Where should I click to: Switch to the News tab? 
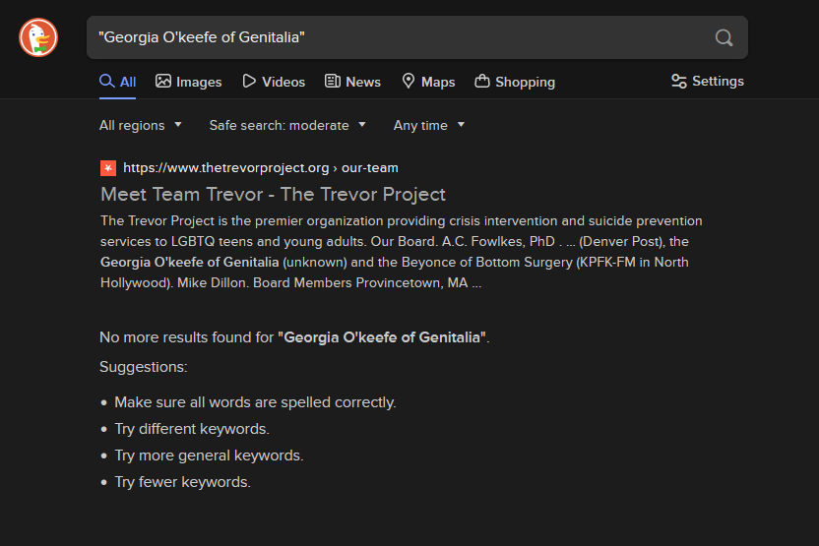pyautogui.click(x=352, y=82)
